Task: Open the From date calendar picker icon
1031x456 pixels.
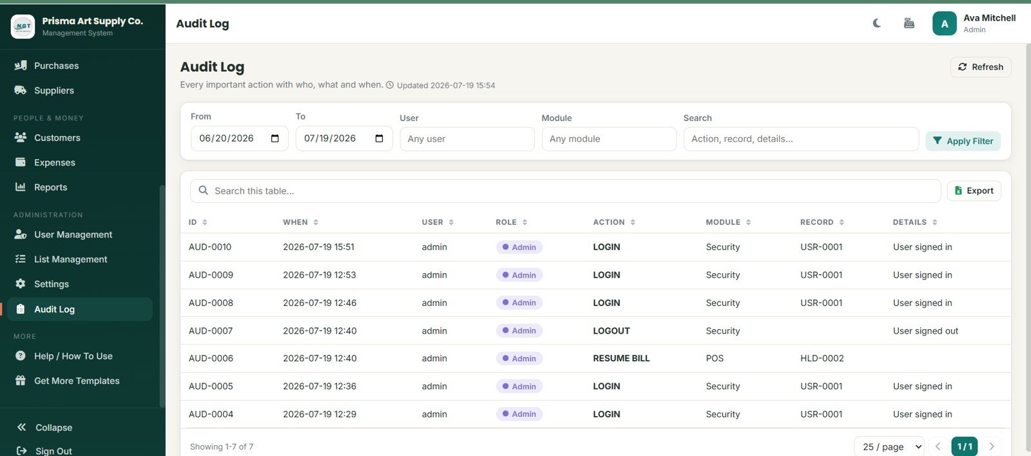Action: (x=275, y=138)
